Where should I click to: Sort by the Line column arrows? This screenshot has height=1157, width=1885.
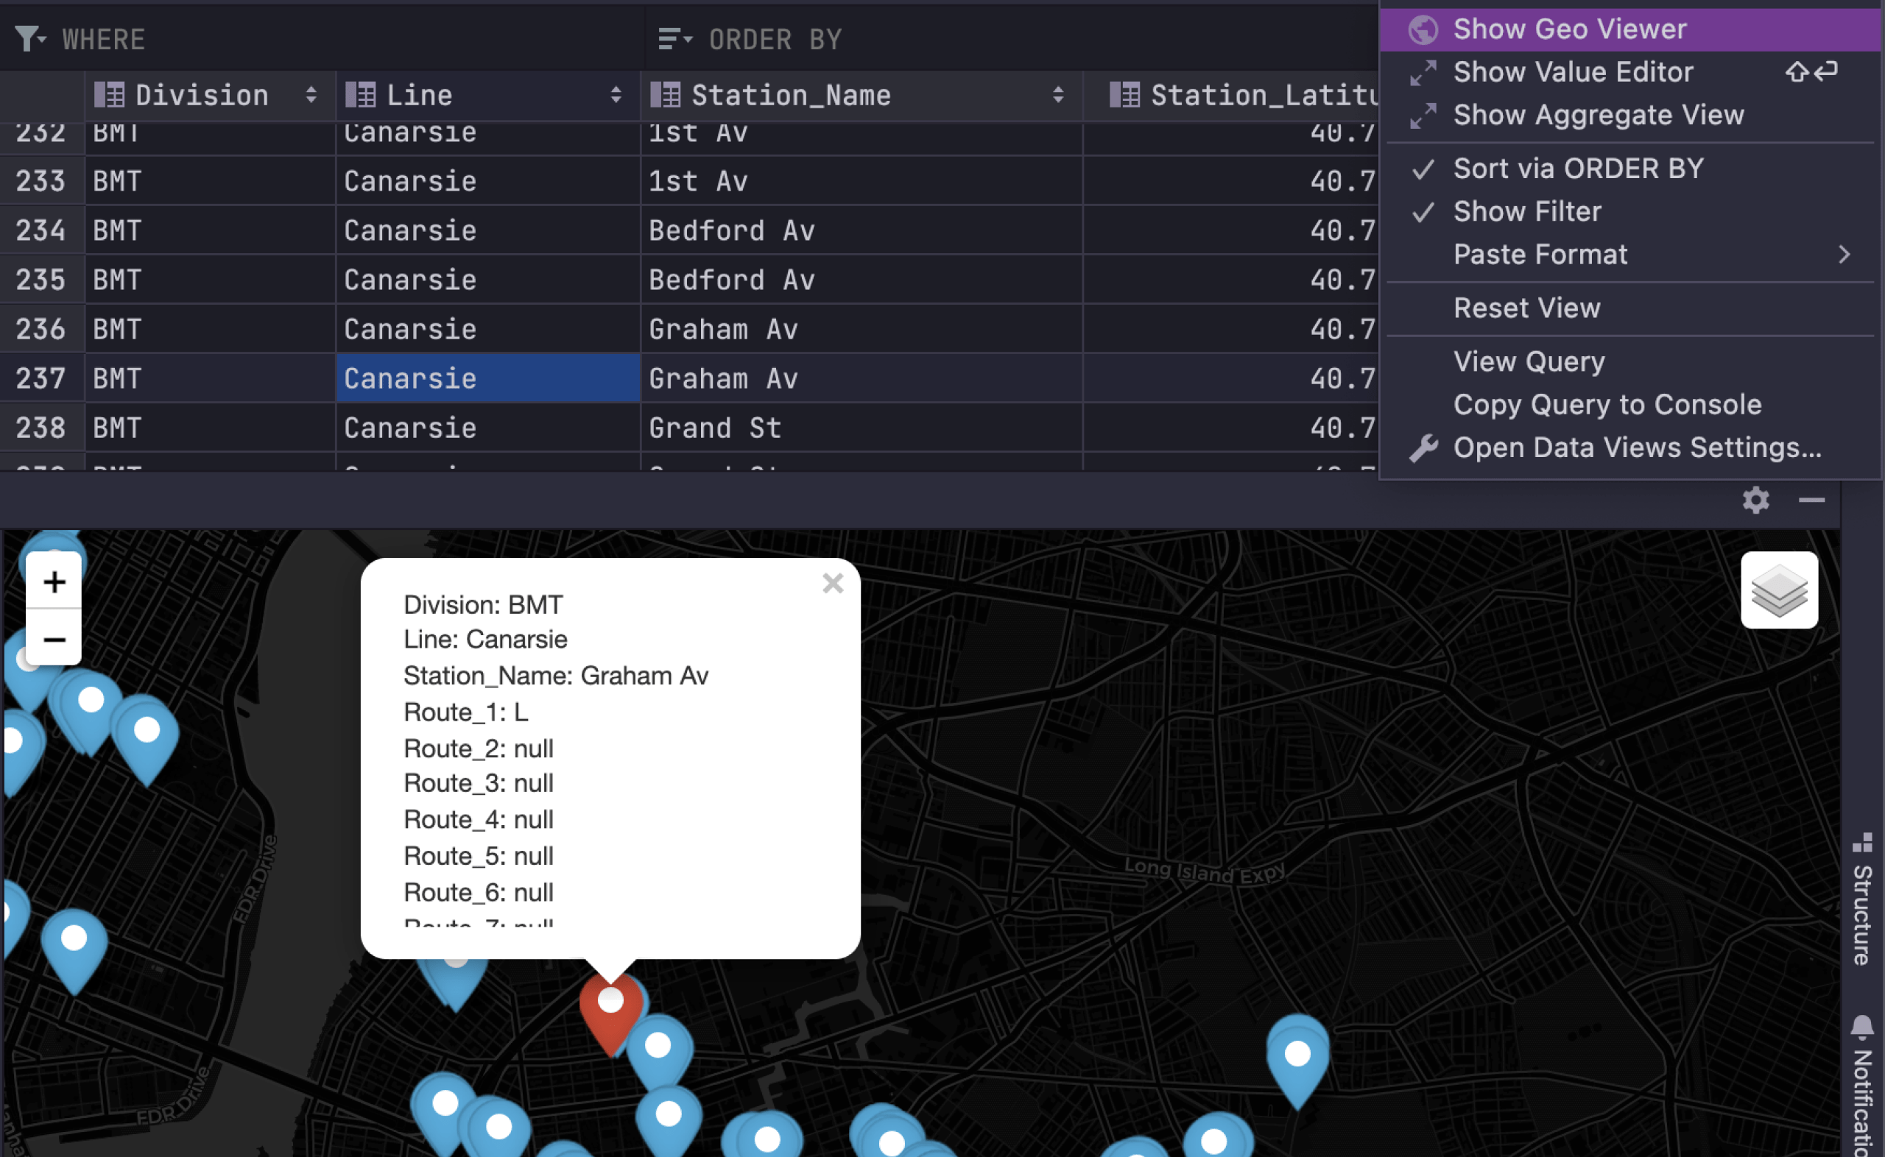(616, 95)
